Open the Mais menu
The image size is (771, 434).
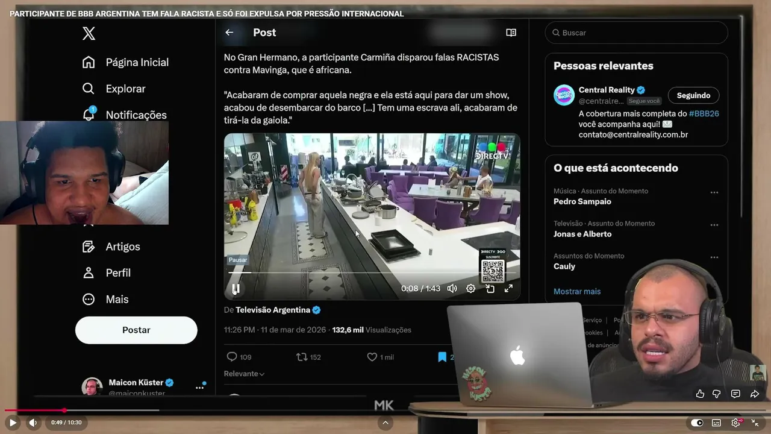click(x=117, y=299)
